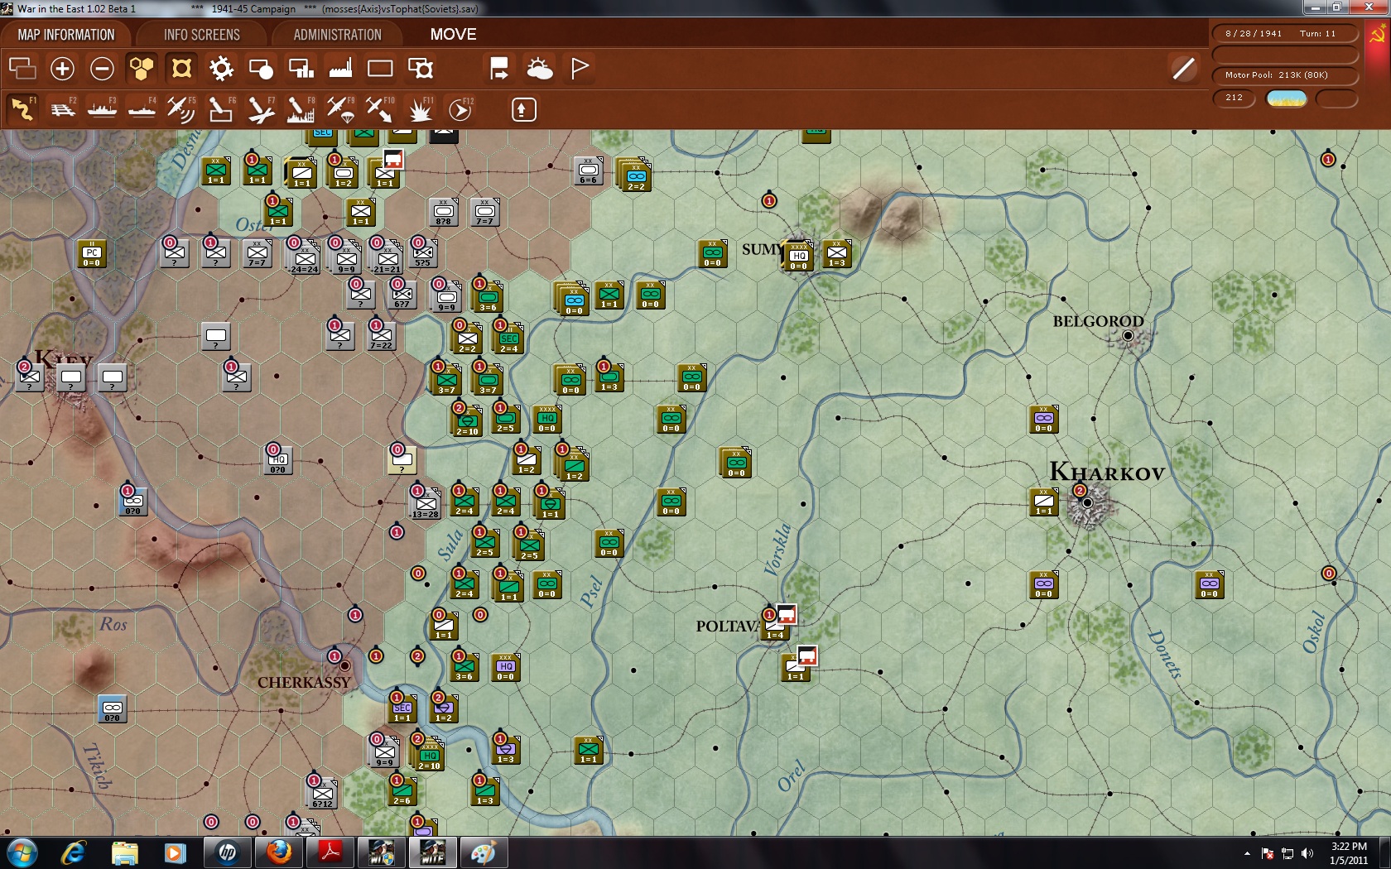Open the ADMINISTRATION menu
This screenshot has height=869, width=1391.
pyautogui.click(x=335, y=34)
